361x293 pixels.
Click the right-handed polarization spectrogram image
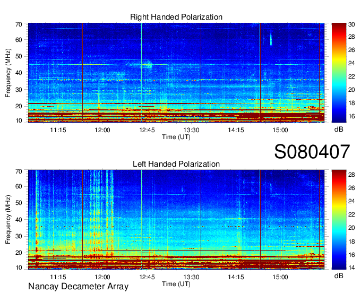tap(176, 73)
